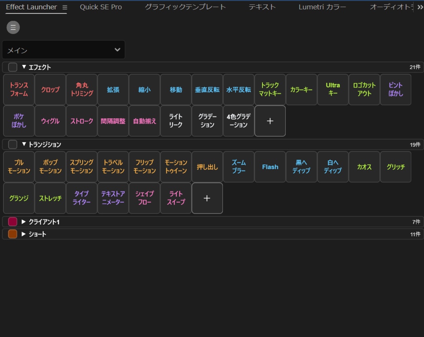Click the ショート orange color swatch
Image resolution: width=424 pixels, height=337 pixels.
tap(13, 234)
